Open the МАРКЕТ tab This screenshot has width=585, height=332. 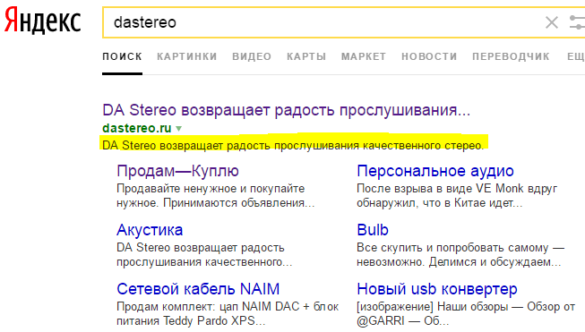[364, 56]
